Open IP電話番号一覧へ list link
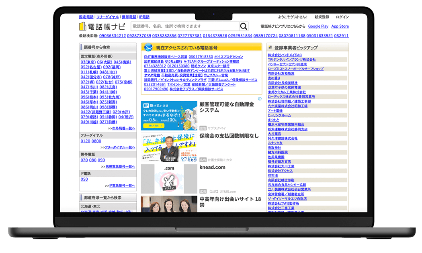Viewport: 422px width, 253px height. coord(122,186)
